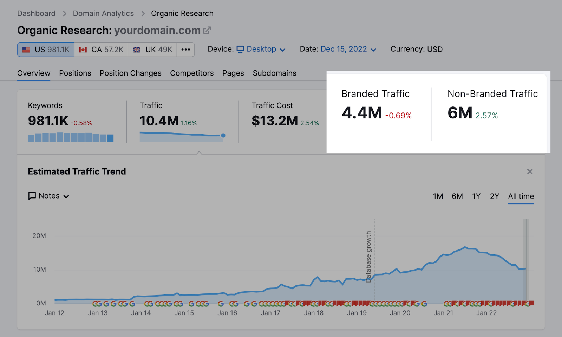Switch to the Overview tab
Image resolution: width=562 pixels, height=337 pixels.
(34, 73)
